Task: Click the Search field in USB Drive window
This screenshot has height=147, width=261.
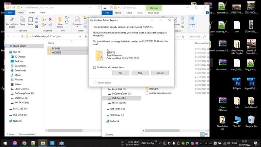Action: click(x=197, y=36)
